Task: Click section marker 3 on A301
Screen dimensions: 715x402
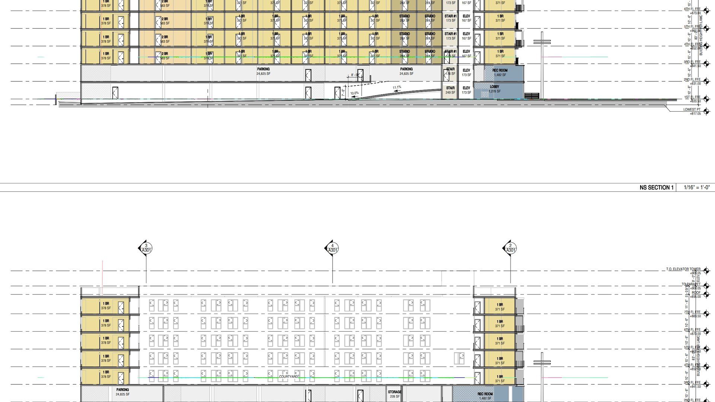Action: tap(146, 248)
